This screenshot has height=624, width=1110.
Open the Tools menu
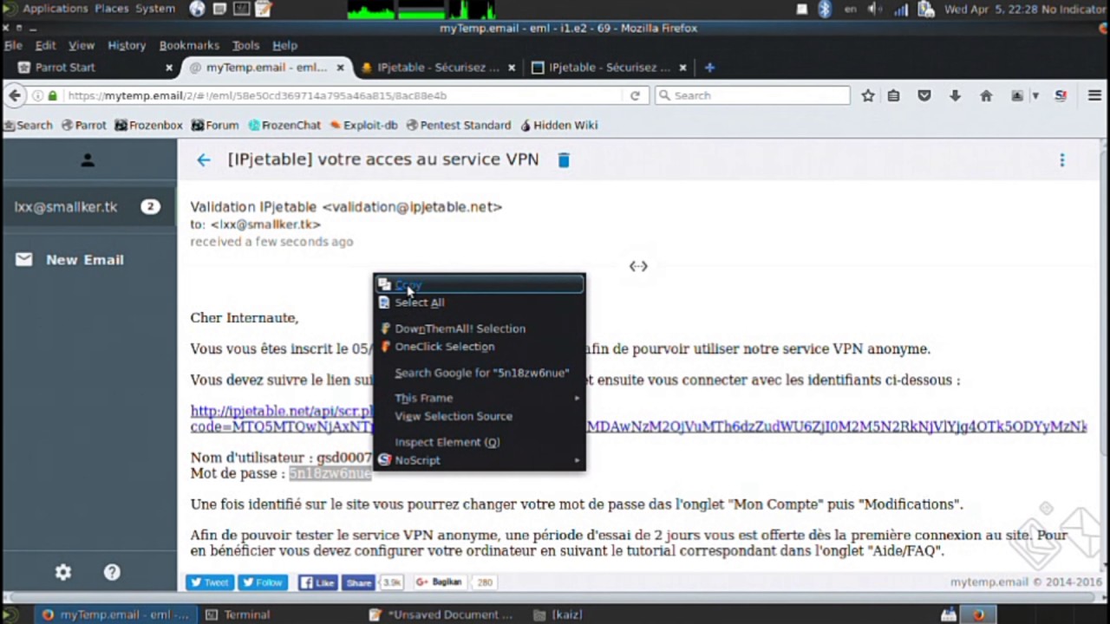point(245,45)
